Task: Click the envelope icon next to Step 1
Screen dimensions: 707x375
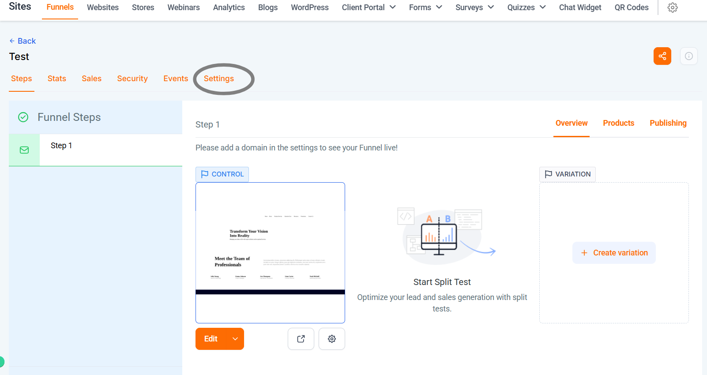Action: click(x=24, y=150)
